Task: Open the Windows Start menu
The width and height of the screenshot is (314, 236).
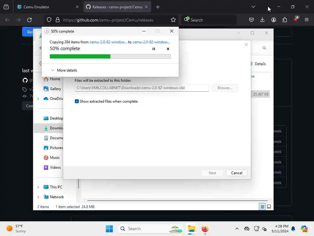Action: pyautogui.click(x=109, y=229)
